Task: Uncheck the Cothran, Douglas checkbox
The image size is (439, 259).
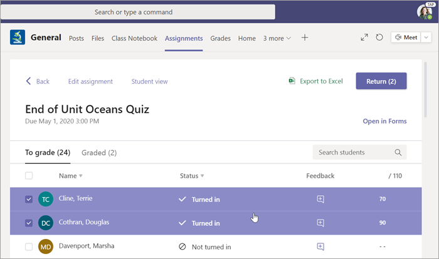Action: [29, 223]
